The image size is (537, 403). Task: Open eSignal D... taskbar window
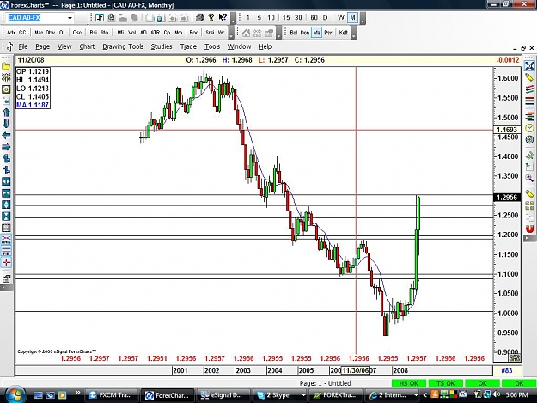(223, 395)
